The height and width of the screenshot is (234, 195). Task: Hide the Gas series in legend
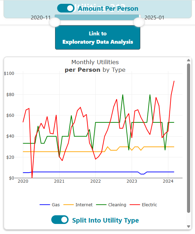pyautogui.click(x=50, y=205)
